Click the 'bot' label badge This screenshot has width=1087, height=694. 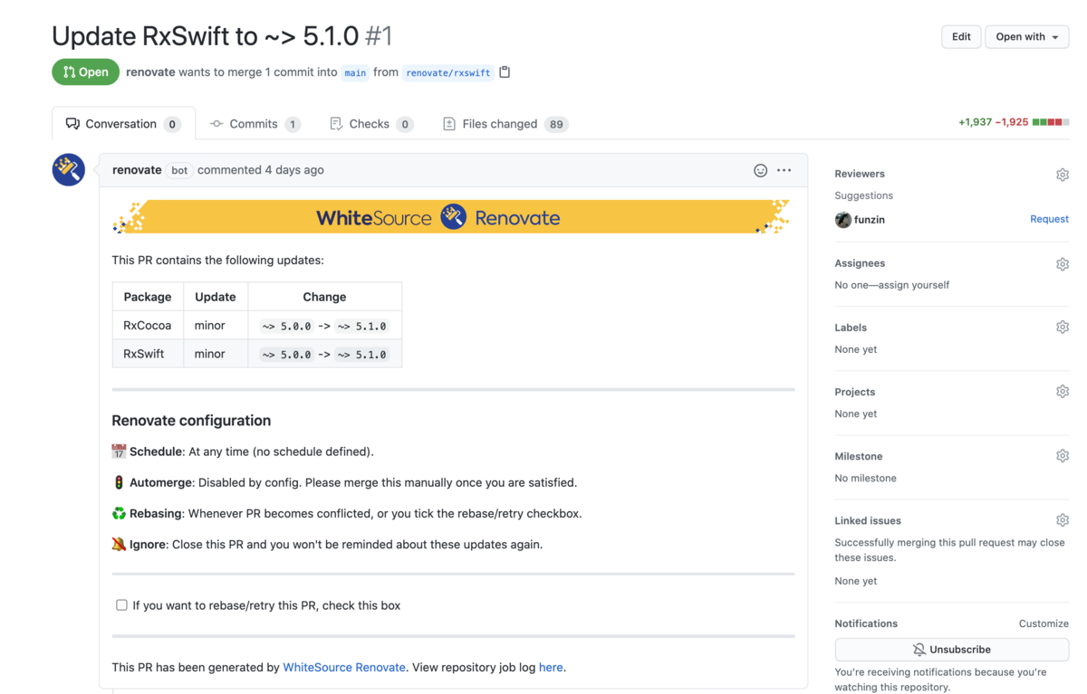(180, 170)
